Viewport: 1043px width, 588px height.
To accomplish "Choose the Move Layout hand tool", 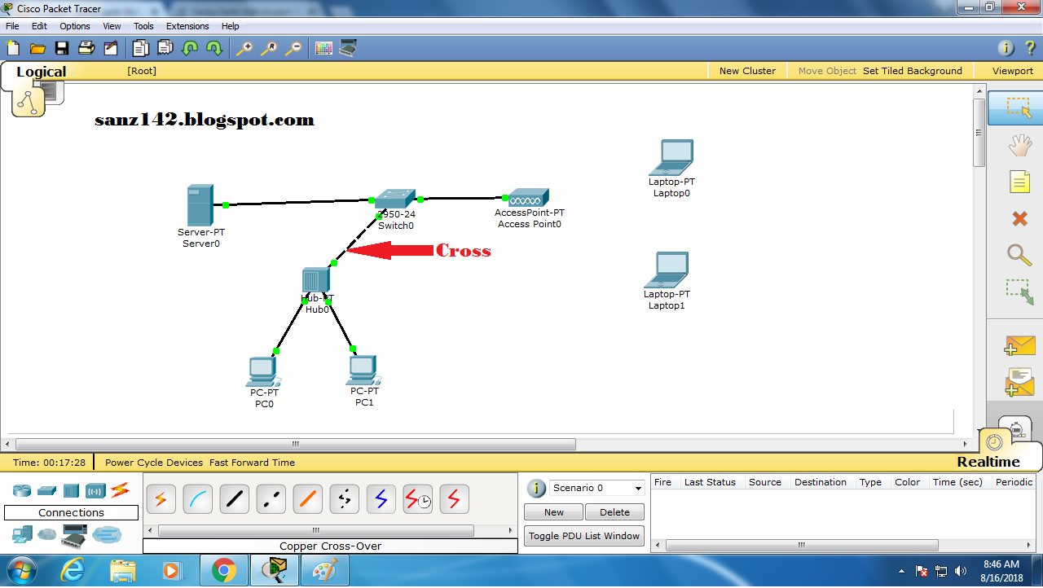I will click(1020, 145).
